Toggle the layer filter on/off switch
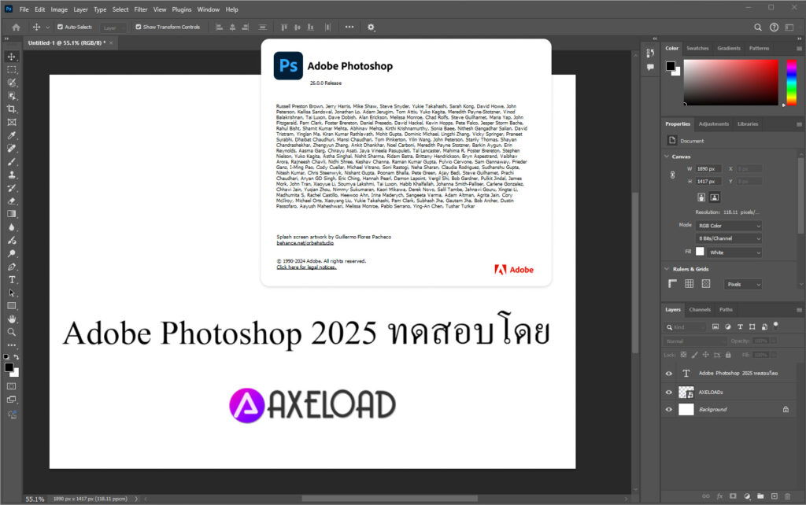Image resolution: width=806 pixels, height=505 pixels. 776,326
